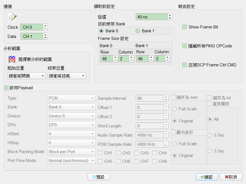
Task: Open the DPn DP0 dropdown
Action: pyautogui.click(x=71, y=125)
